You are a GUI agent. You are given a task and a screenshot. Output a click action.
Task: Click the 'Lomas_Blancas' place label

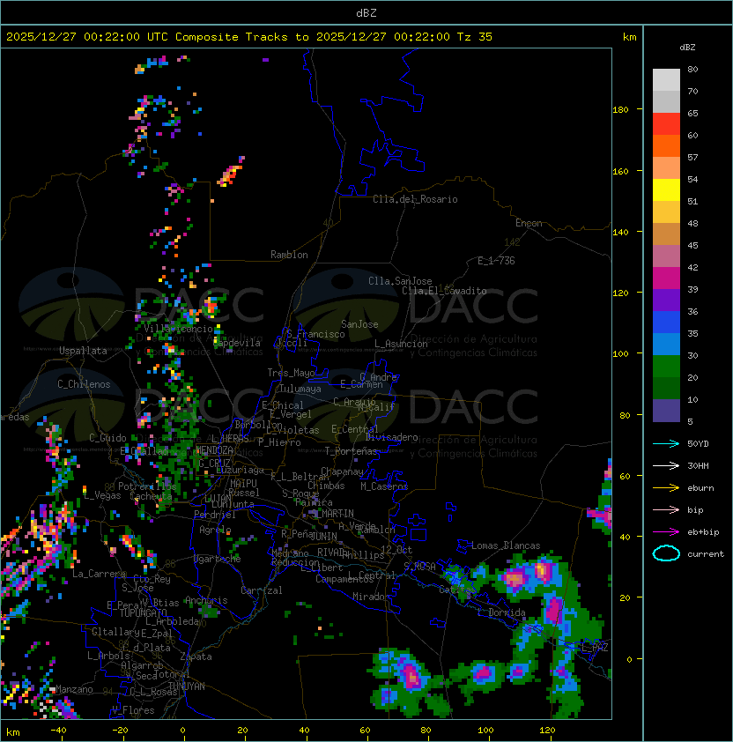(x=506, y=546)
